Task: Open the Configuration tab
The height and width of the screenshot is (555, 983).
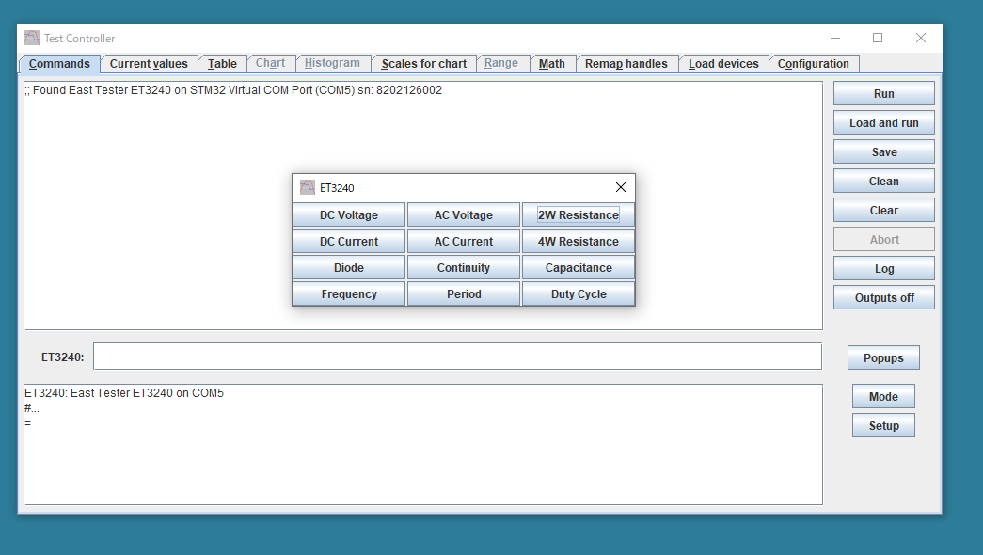Action: coord(813,64)
